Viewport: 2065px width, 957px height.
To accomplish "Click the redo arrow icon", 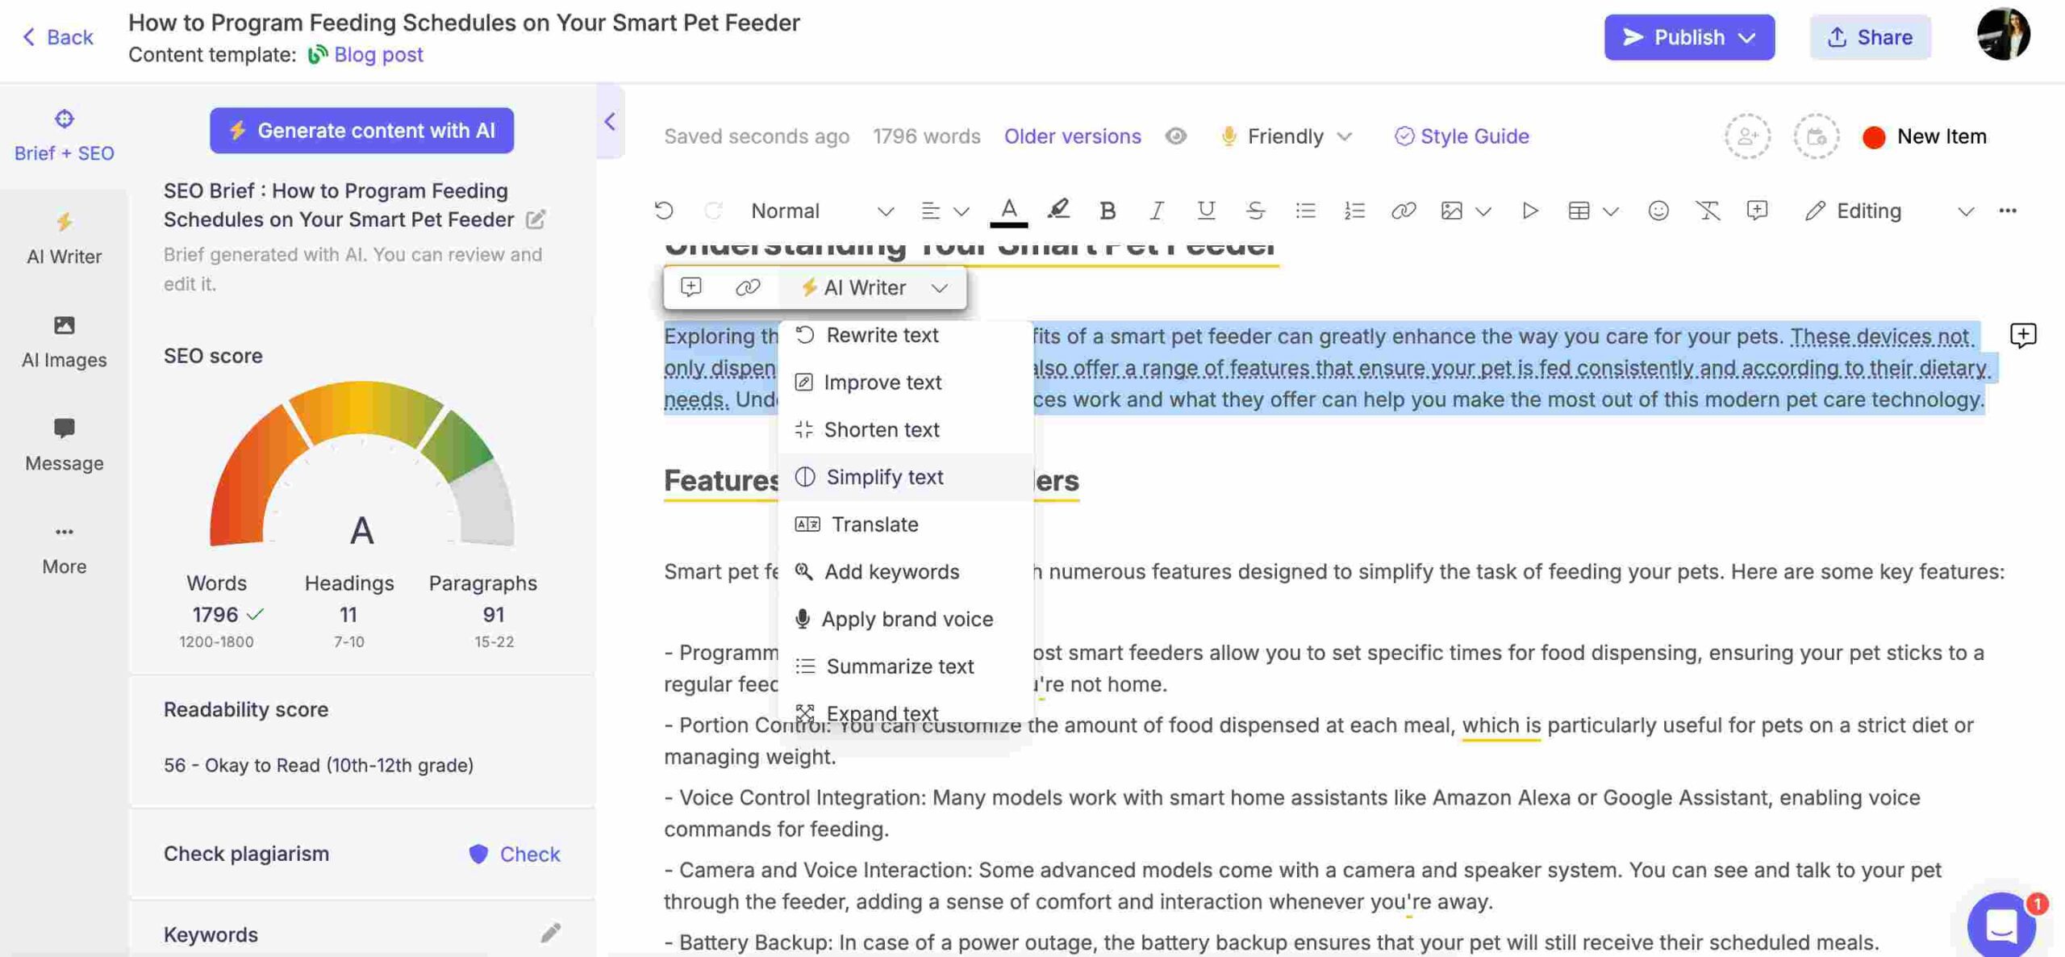I will (x=713, y=211).
